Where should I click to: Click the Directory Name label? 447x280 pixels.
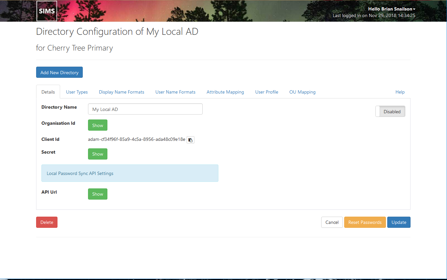[59, 107]
